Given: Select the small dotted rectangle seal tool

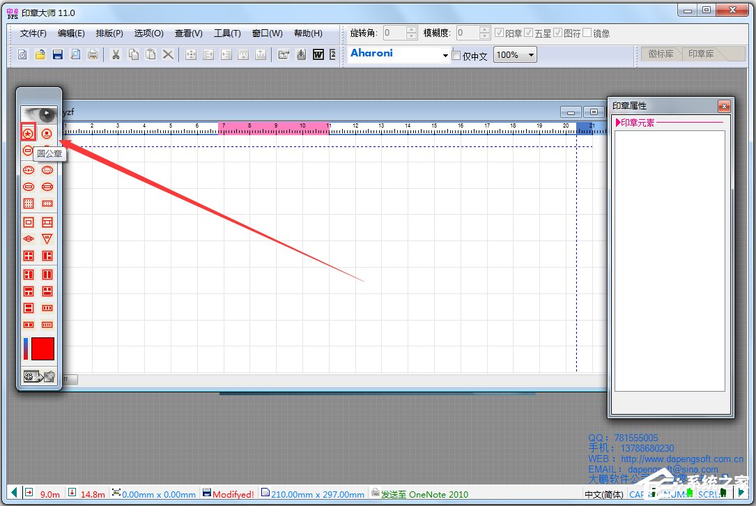Looking at the screenshot, I should coord(47,204).
